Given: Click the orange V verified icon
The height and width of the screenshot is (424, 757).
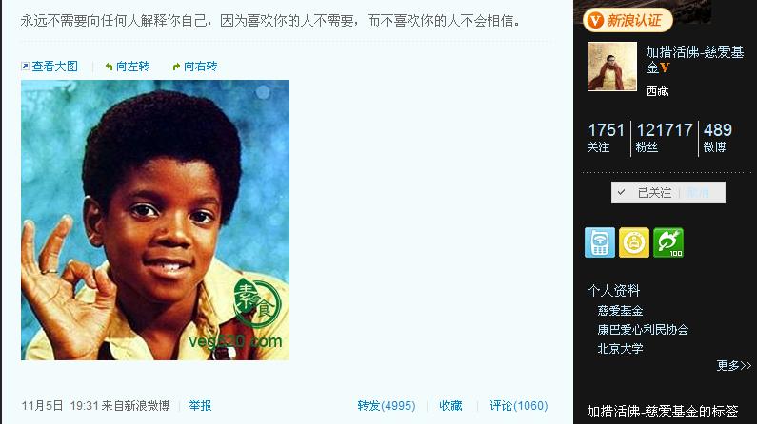Looking at the screenshot, I should coord(666,67).
